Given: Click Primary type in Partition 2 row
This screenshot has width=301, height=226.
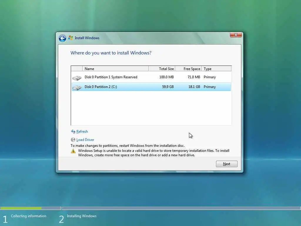Looking at the screenshot, I should (x=210, y=87).
